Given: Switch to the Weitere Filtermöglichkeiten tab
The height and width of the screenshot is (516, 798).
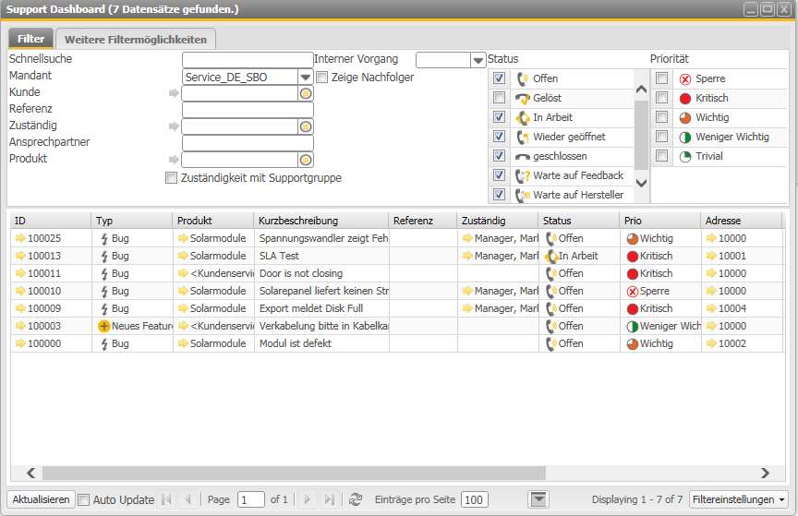Looking at the screenshot, I should [x=137, y=40].
